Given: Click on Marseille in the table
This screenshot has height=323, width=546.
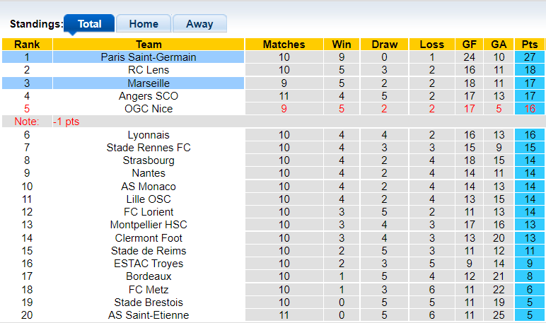Looking at the screenshot, I should coord(149,83).
